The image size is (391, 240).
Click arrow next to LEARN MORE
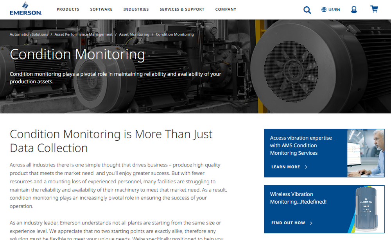pos(306,167)
